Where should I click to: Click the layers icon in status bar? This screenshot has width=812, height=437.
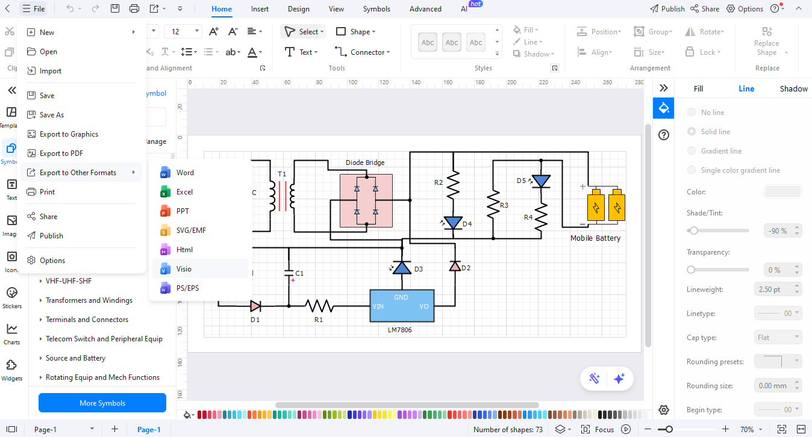point(560,429)
